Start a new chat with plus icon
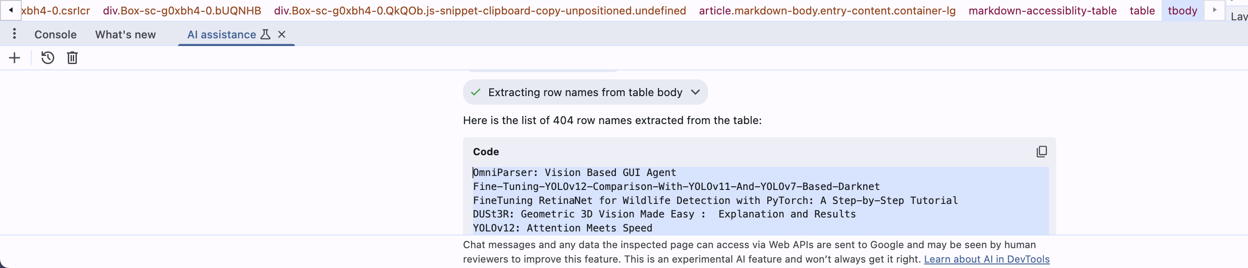 tap(14, 58)
